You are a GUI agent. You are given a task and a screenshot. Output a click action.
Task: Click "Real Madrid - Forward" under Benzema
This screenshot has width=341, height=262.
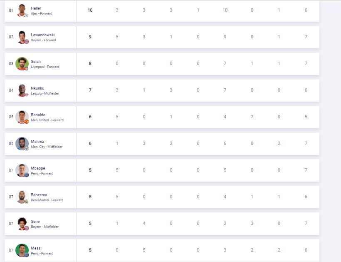[47, 200]
